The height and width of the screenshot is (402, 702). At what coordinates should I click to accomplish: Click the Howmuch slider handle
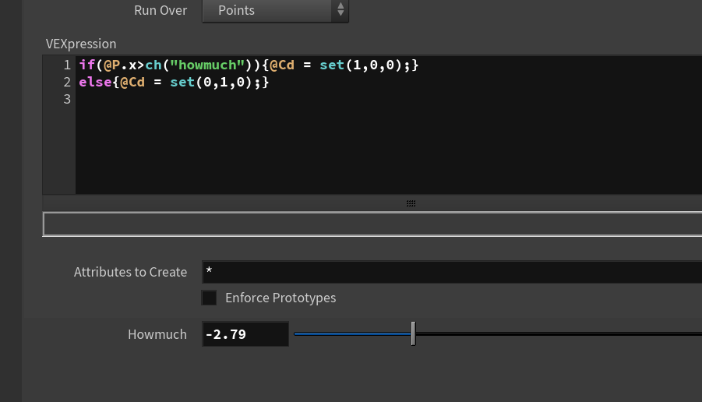(413, 333)
